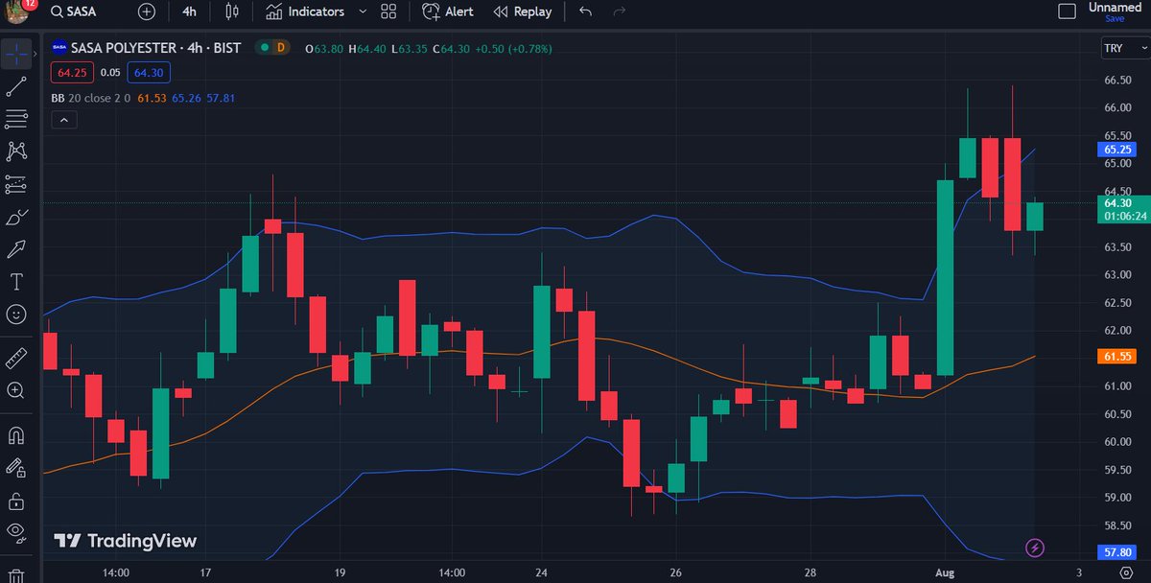Start bar Replay mode
The width and height of the screenshot is (1151, 583).
coord(523,12)
